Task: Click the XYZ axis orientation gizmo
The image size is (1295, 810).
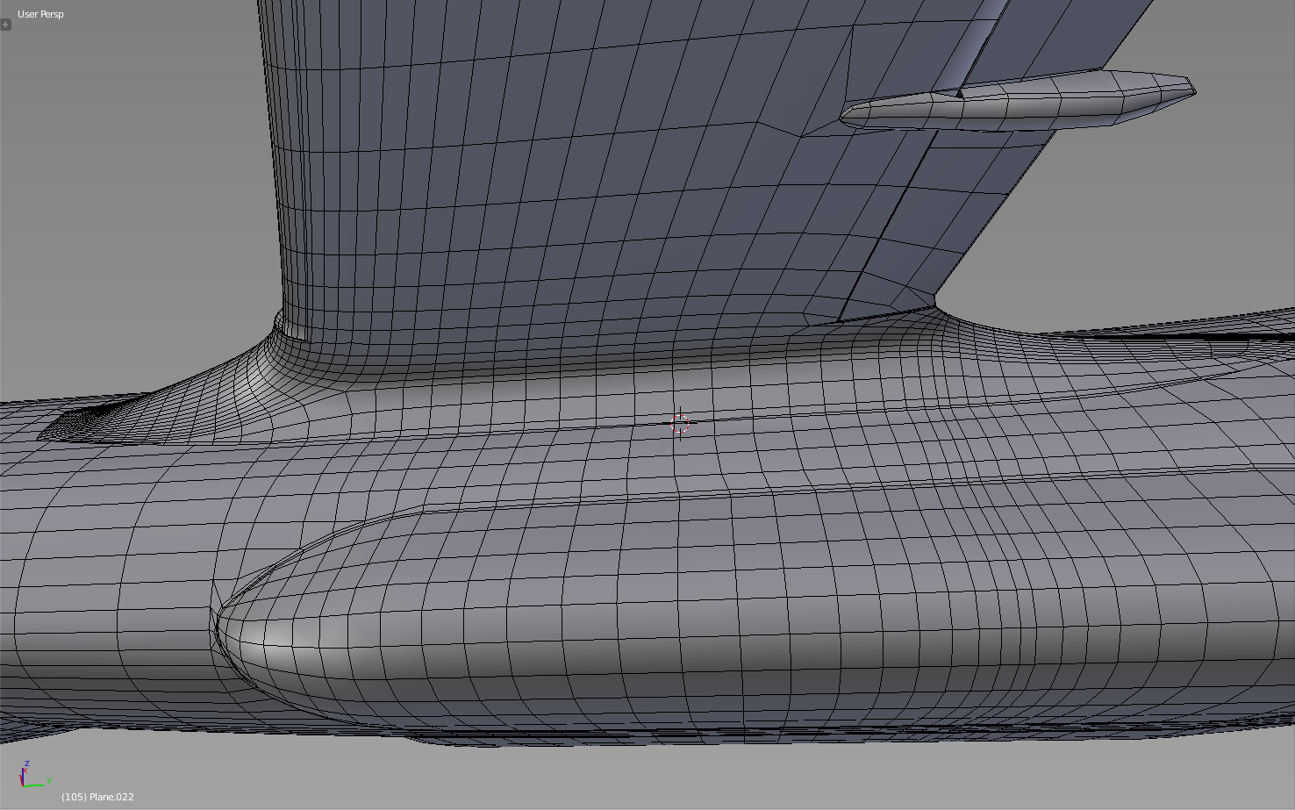Action: point(34,775)
